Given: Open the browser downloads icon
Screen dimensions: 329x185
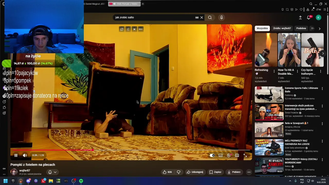Looking at the screenshot, I should 313,10.
